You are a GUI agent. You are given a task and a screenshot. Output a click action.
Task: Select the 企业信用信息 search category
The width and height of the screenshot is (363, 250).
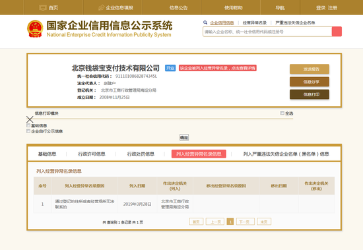point(222,22)
